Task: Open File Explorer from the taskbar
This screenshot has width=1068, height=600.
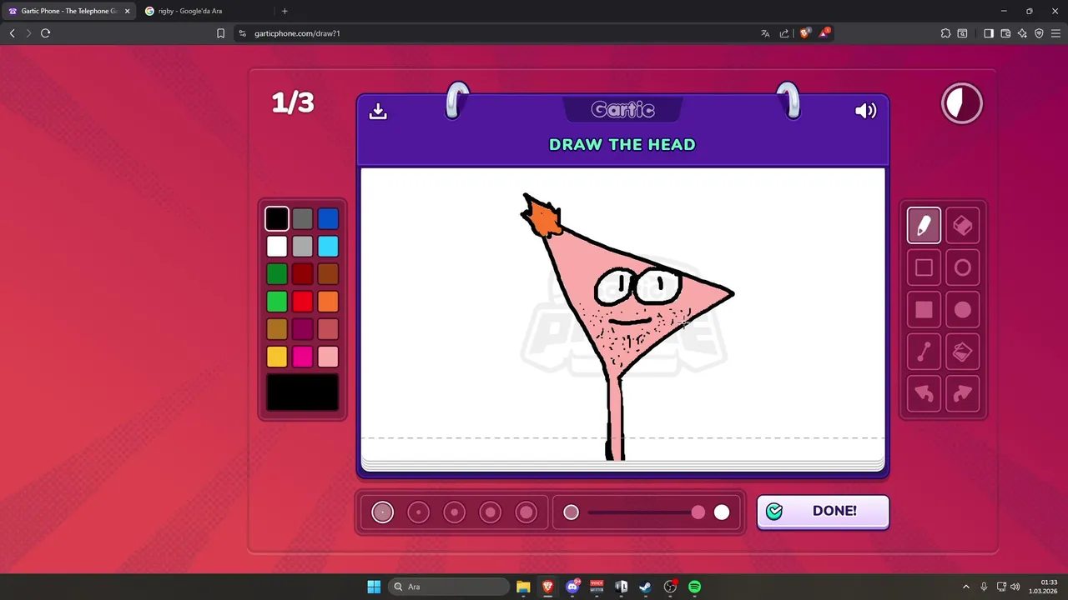Action: tap(523, 587)
